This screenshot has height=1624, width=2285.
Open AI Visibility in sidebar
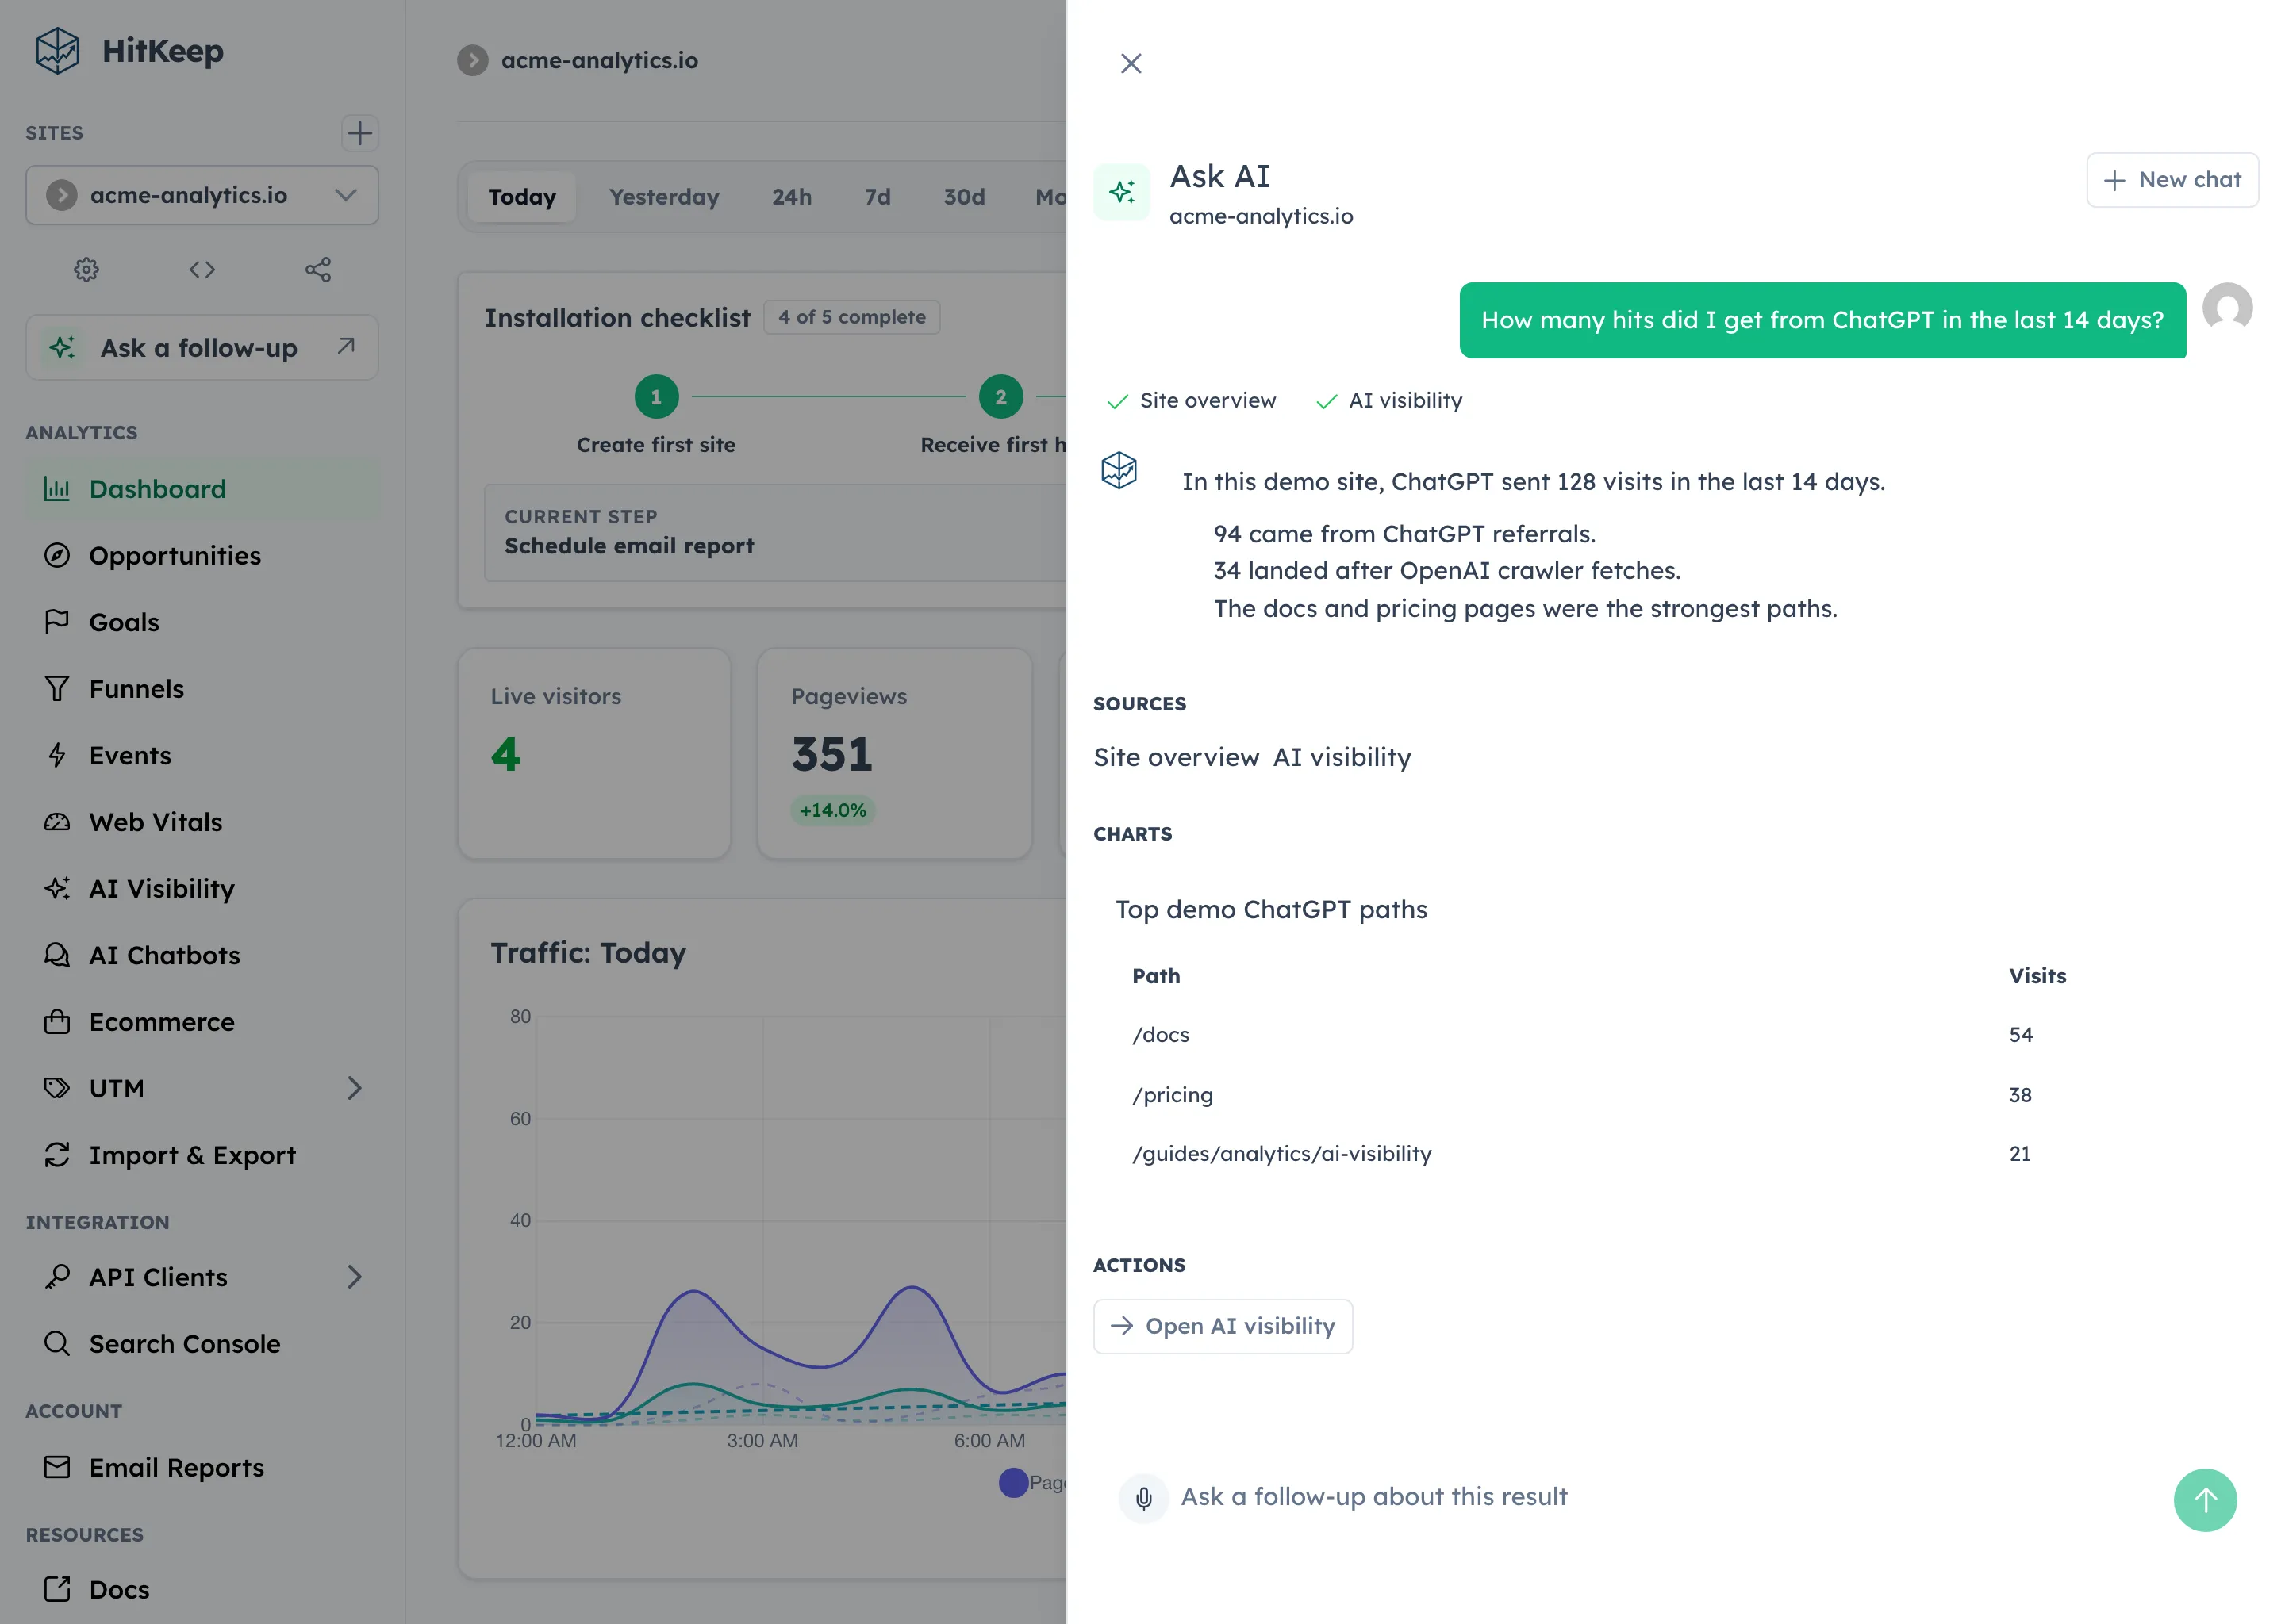coord(202,889)
